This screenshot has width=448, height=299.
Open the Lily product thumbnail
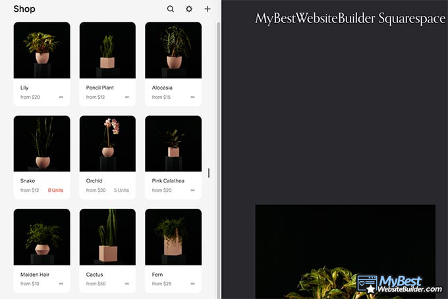coord(42,50)
